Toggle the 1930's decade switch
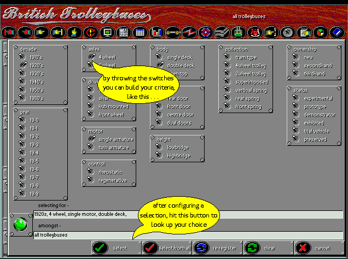Screen dimensions: 348x259 (x=23, y=73)
